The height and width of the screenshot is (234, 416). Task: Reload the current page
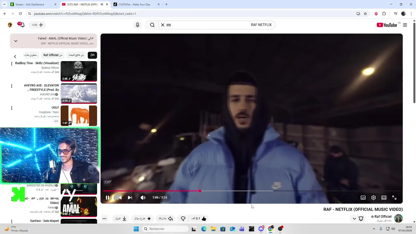click(x=20, y=14)
